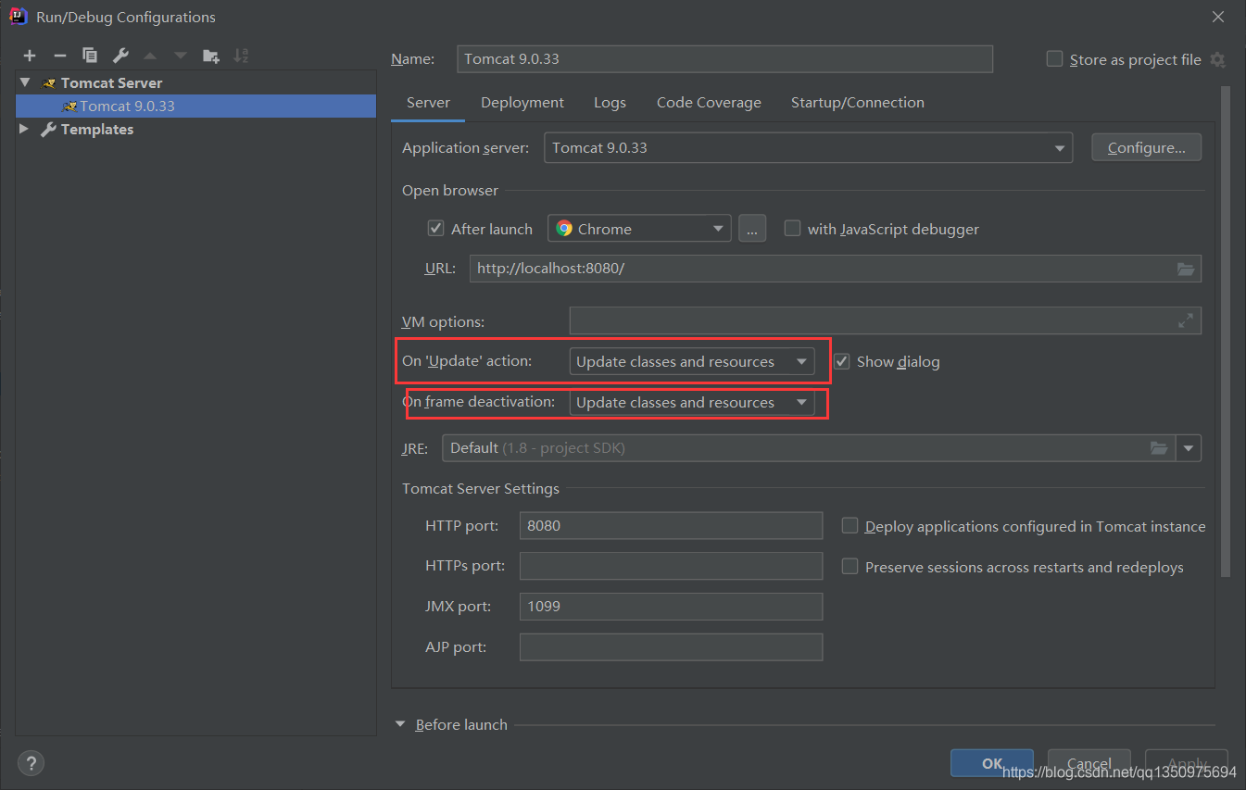Click JMX port field 1099
Viewport: 1246px width, 790px height.
pos(671,607)
